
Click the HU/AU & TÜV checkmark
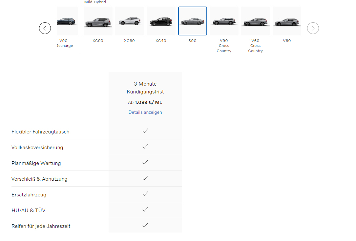click(145, 210)
